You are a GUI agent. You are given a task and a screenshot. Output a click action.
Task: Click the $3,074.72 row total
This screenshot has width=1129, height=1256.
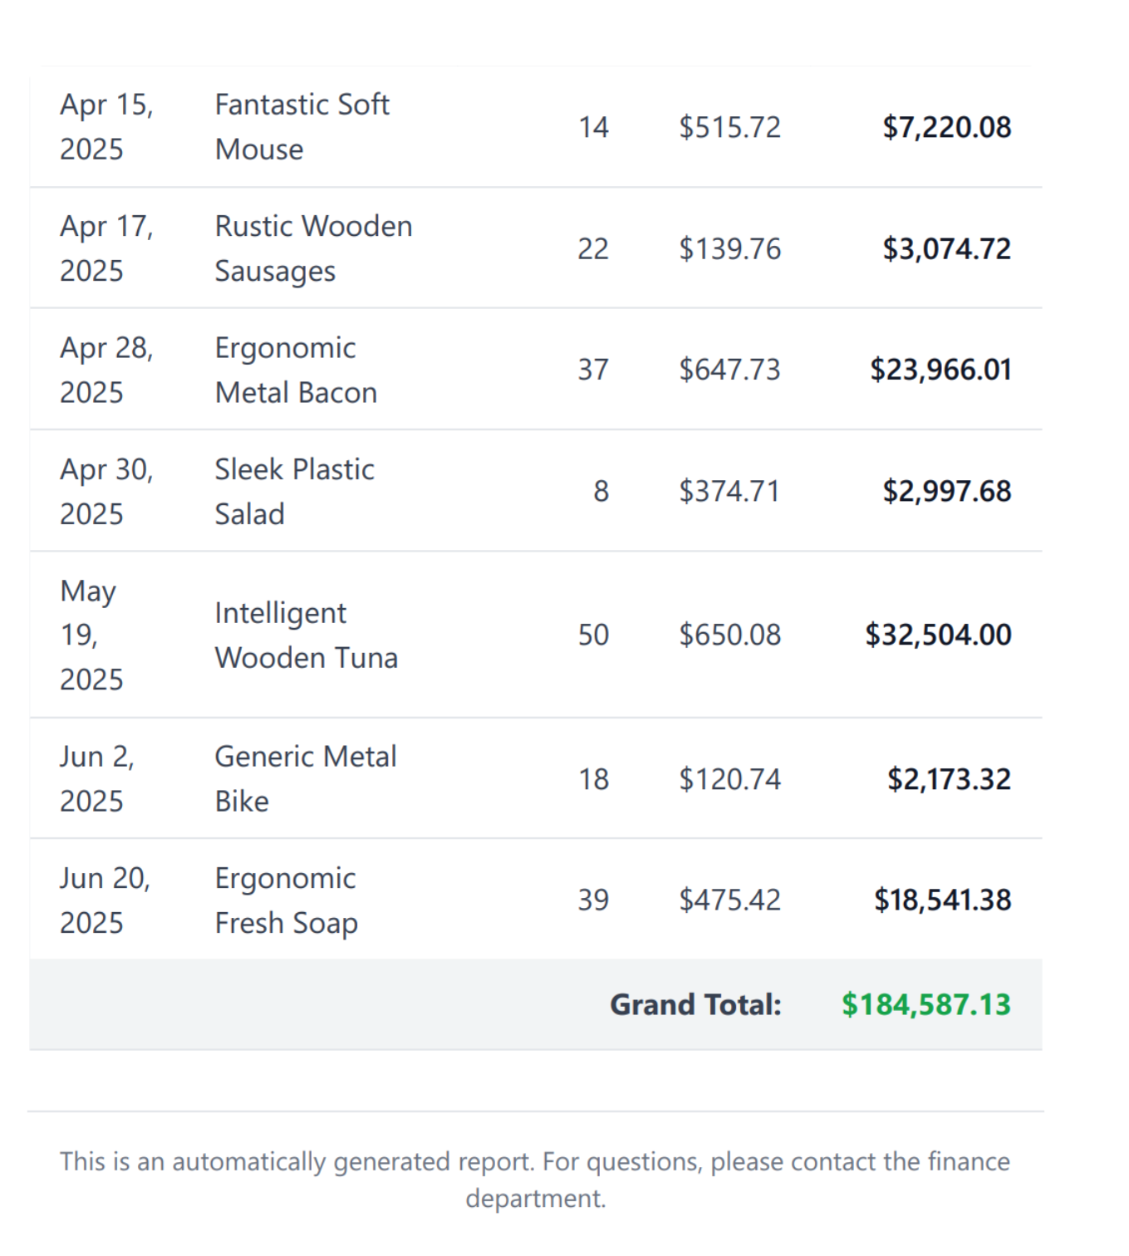click(947, 248)
